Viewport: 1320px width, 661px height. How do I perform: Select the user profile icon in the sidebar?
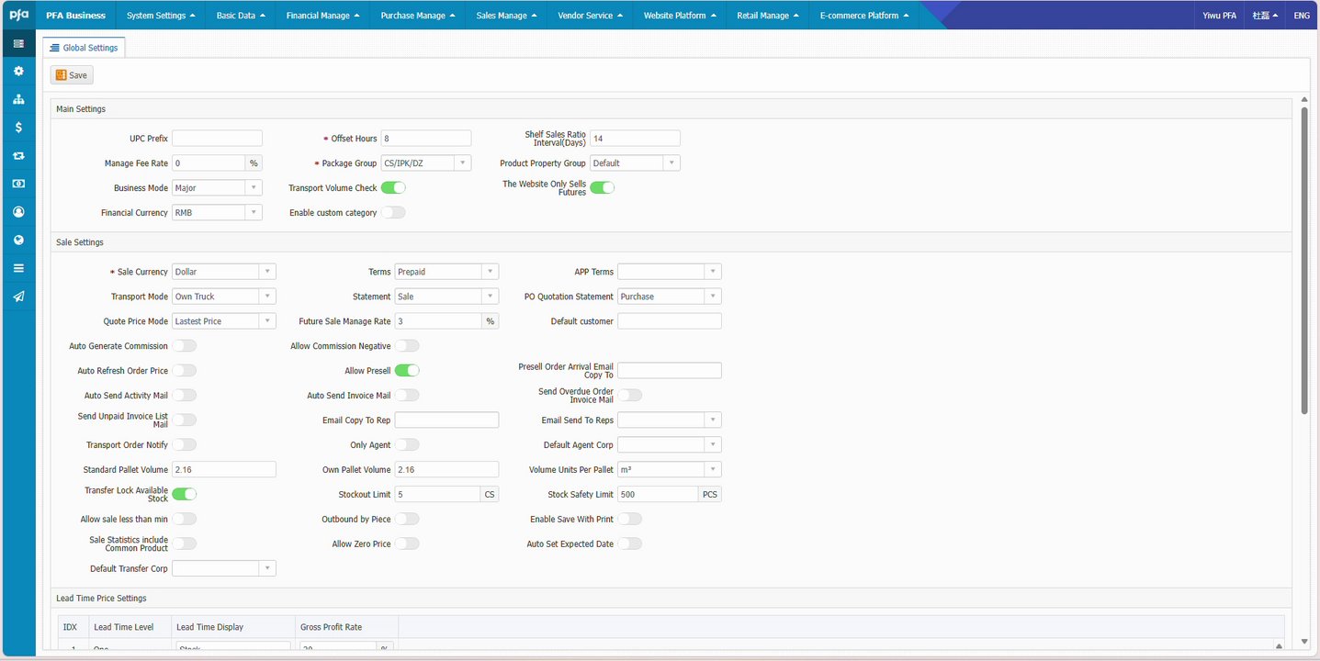[x=18, y=212]
